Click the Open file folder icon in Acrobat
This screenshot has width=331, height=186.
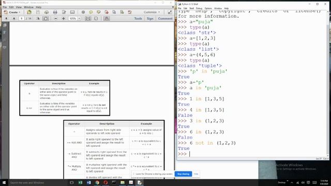(x=29, y=12)
